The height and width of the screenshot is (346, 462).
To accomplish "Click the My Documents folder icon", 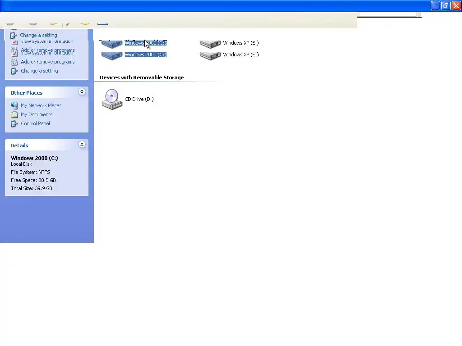I will click(14, 115).
